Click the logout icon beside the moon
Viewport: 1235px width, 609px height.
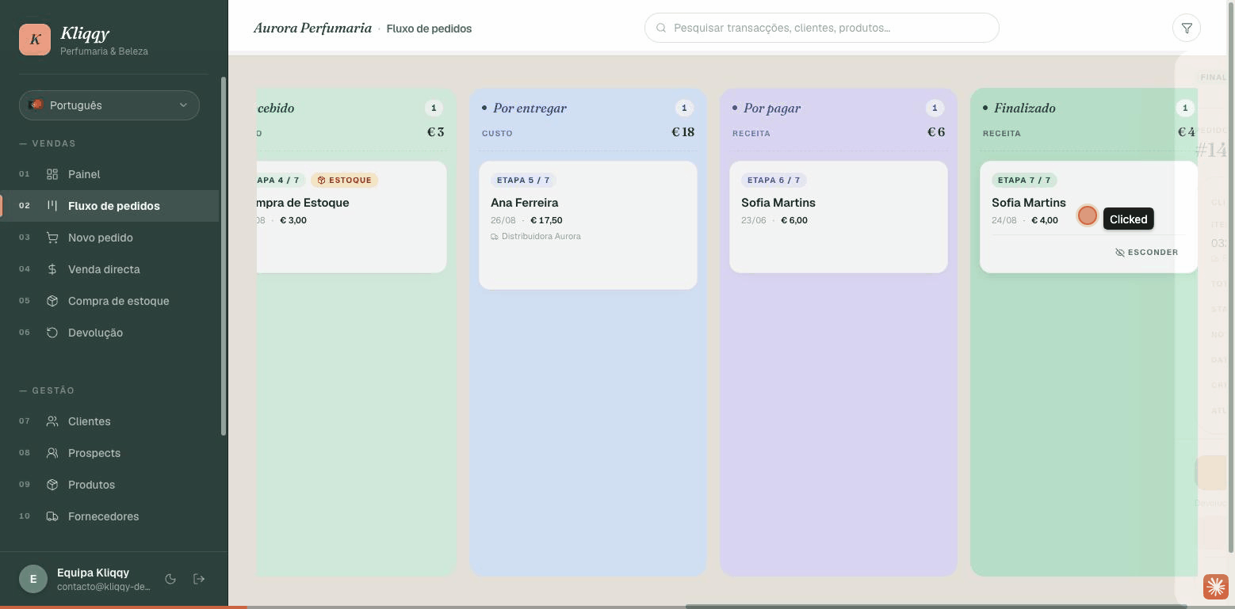pos(199,579)
